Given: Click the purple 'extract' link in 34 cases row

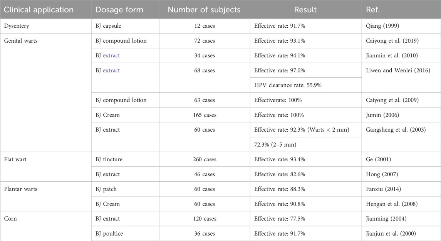Looking at the screenshot, I should (111, 56).
